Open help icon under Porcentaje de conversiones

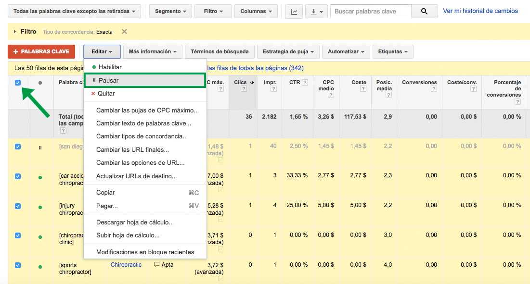[x=517, y=101]
